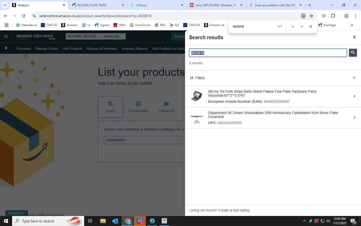
Task: Open File Explorer from the taskbar
Action: coord(103,221)
